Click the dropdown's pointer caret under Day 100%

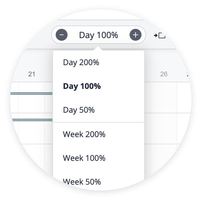click(98, 48)
